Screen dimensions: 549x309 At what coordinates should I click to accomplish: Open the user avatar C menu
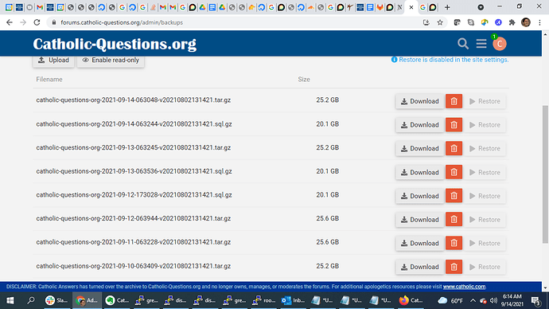[x=500, y=44]
